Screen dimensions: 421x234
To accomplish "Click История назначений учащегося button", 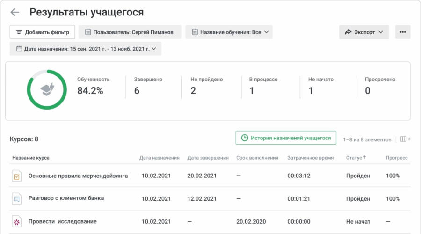I will pos(286,138).
